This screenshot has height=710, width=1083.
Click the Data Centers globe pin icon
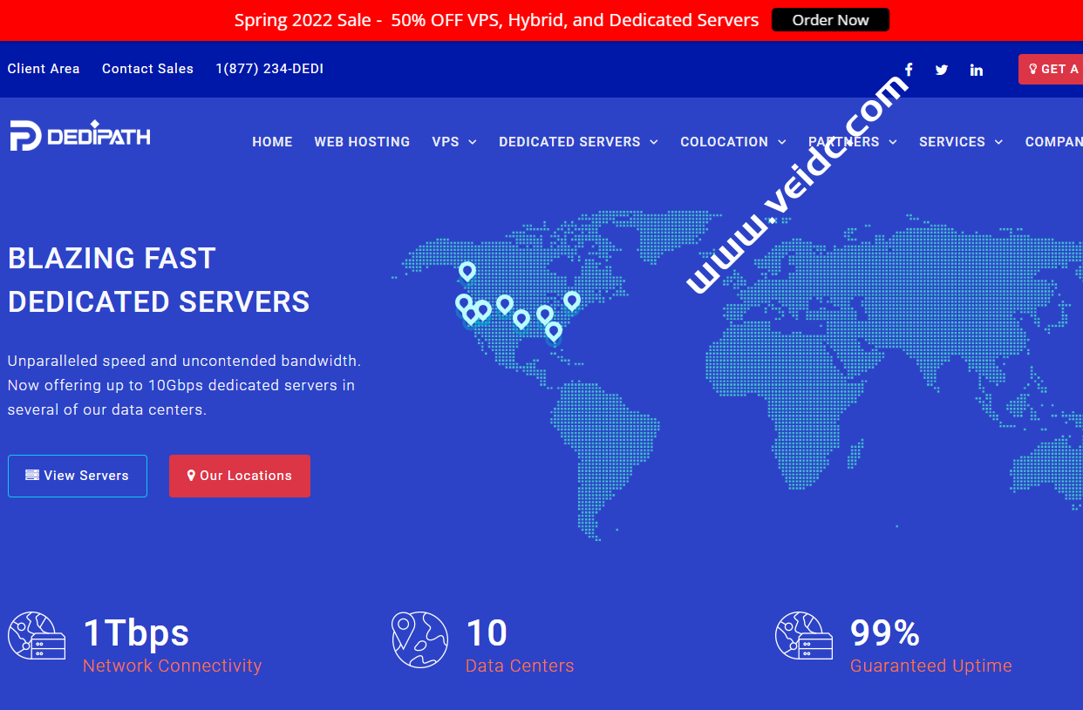[419, 640]
